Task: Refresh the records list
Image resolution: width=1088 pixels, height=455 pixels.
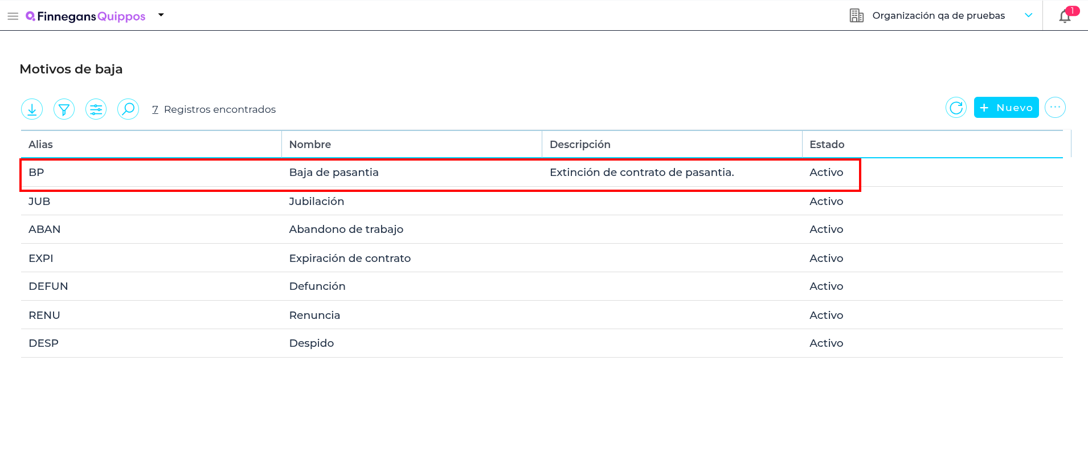Action: 956,108
